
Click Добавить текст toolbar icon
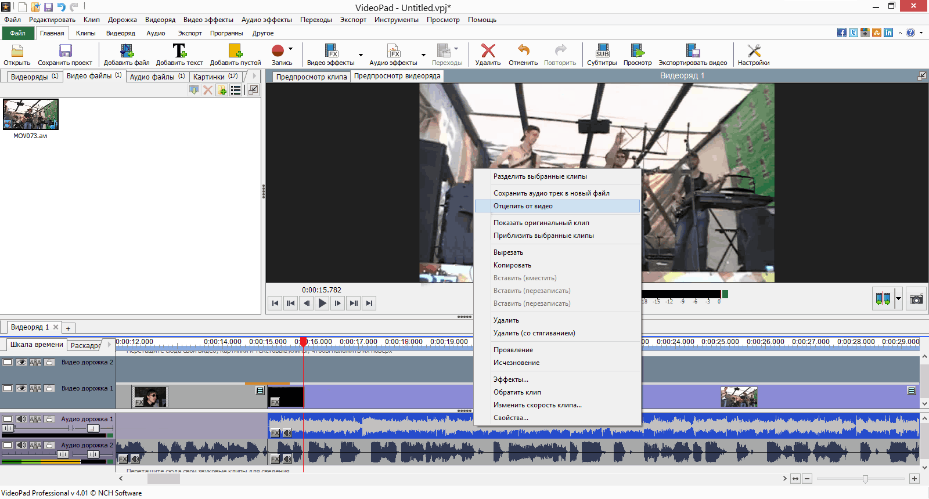[x=179, y=51]
